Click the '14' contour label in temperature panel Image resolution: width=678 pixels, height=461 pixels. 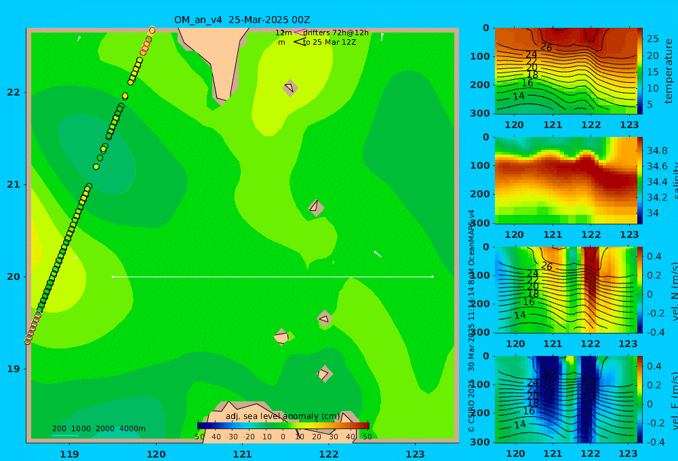click(519, 96)
